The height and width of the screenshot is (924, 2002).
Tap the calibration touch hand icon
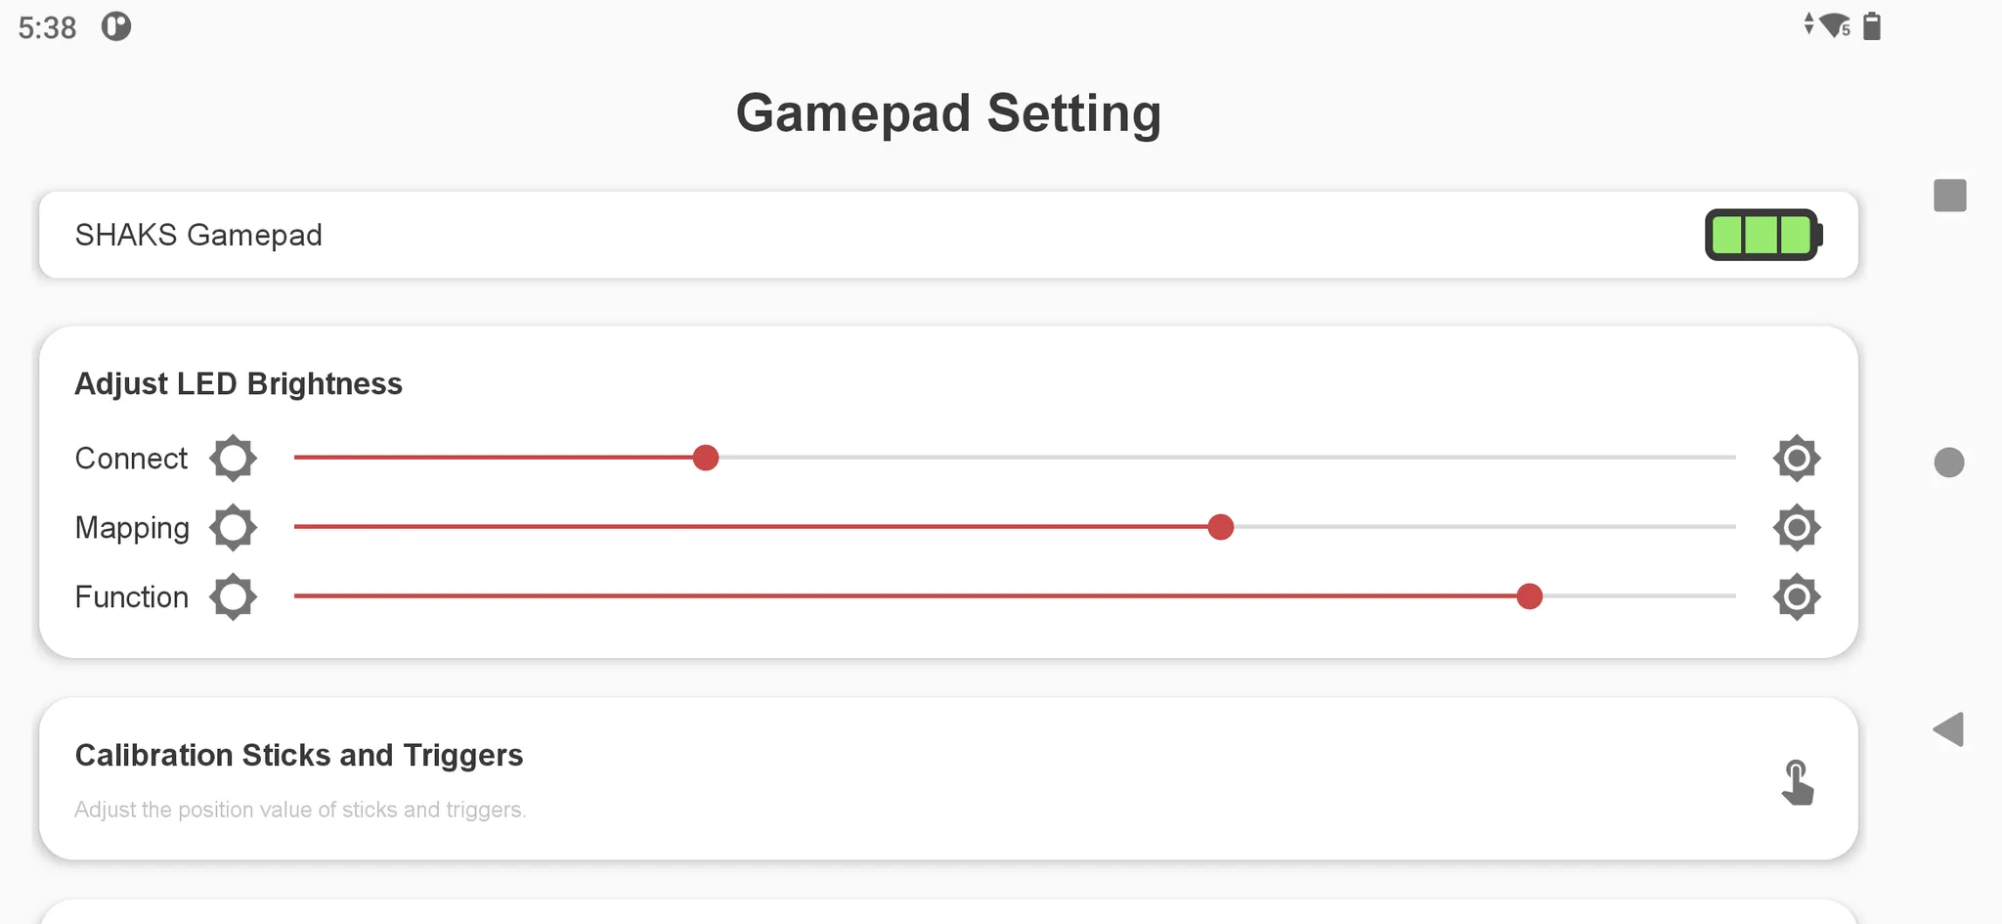coord(1796,782)
